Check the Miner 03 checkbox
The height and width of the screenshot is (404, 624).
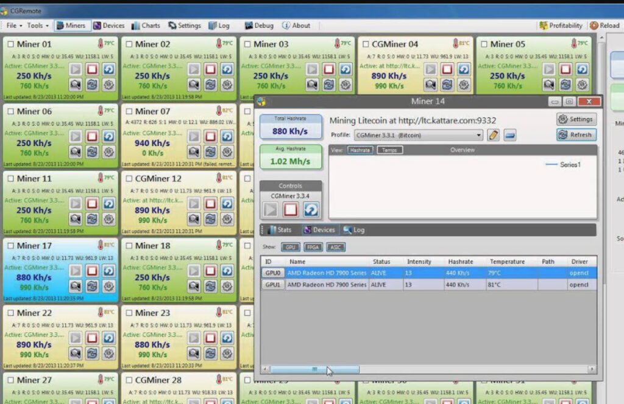click(x=247, y=44)
